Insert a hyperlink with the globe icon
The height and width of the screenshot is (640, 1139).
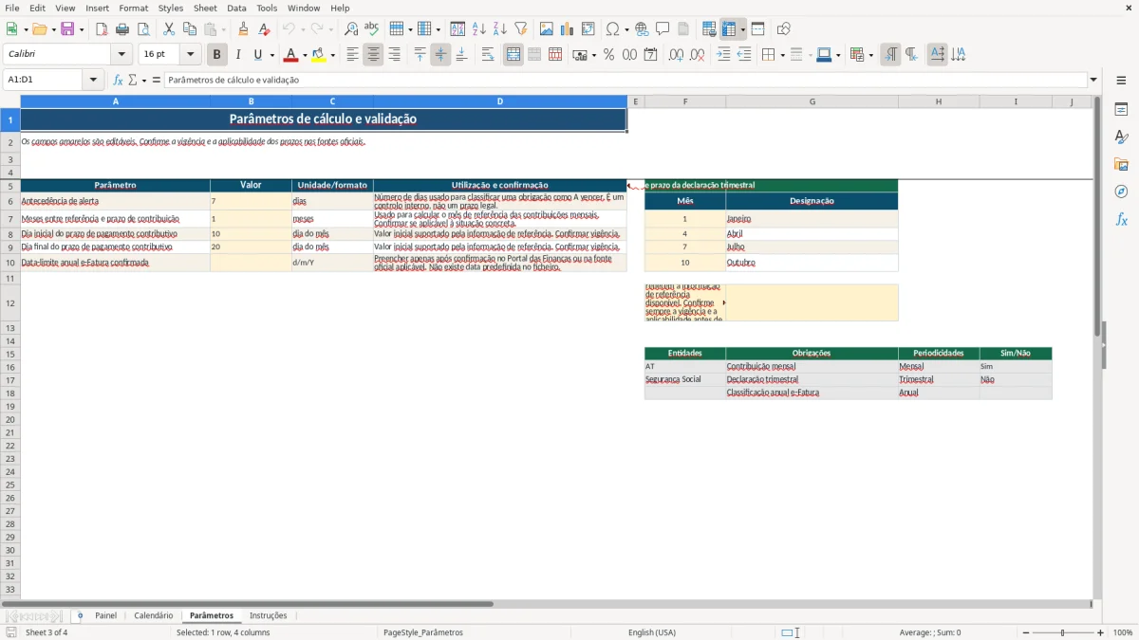642,29
